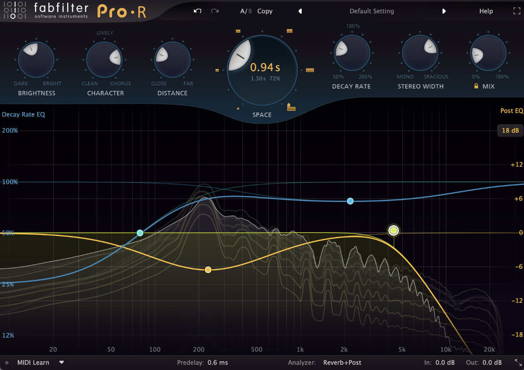Select the blue Decay Rate EQ band near 2k
This screenshot has height=370, width=524.
pyautogui.click(x=350, y=201)
